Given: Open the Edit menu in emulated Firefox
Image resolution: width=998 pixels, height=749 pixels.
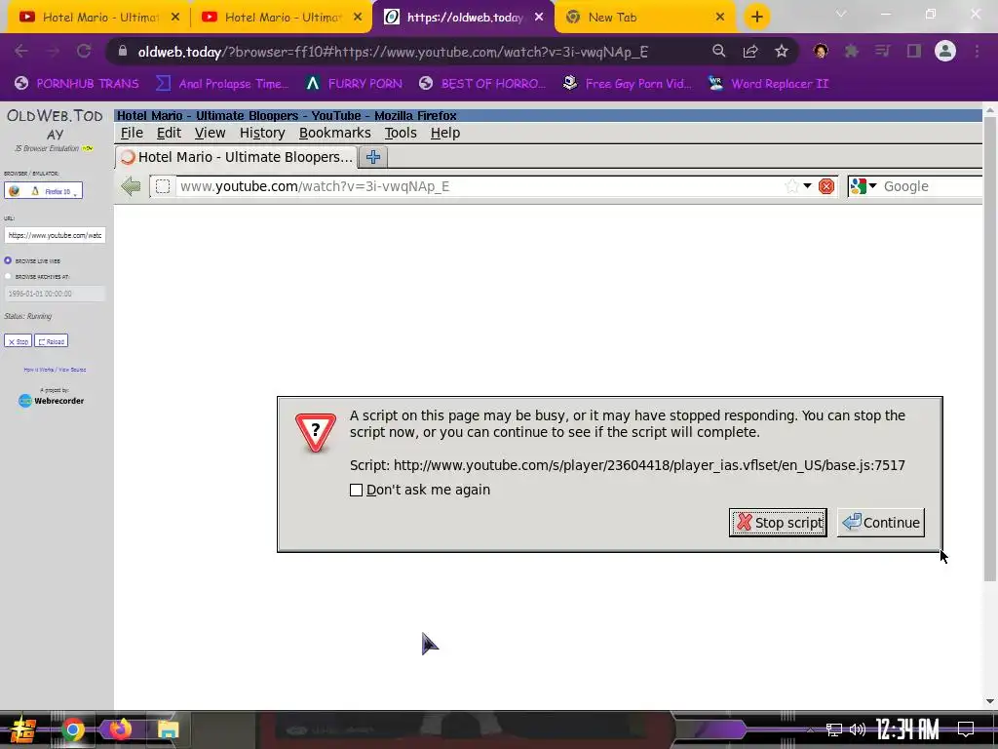Looking at the screenshot, I should (x=169, y=133).
